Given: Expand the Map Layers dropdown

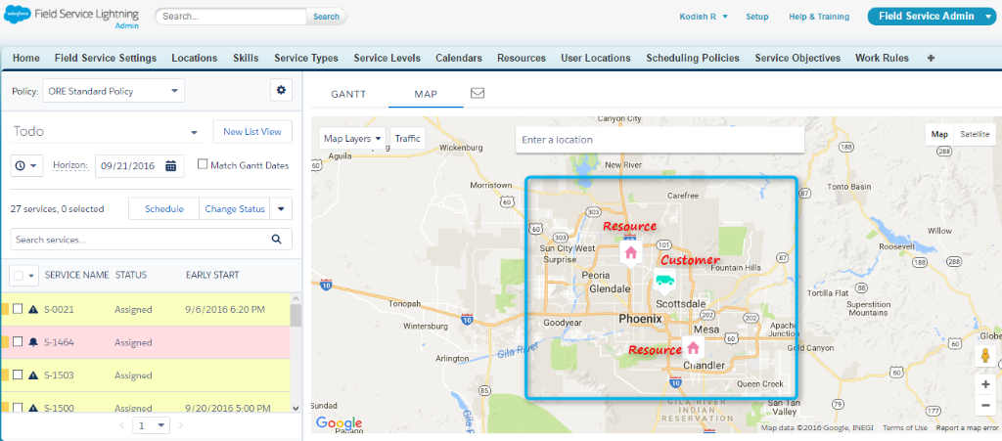Looking at the screenshot, I should (352, 139).
